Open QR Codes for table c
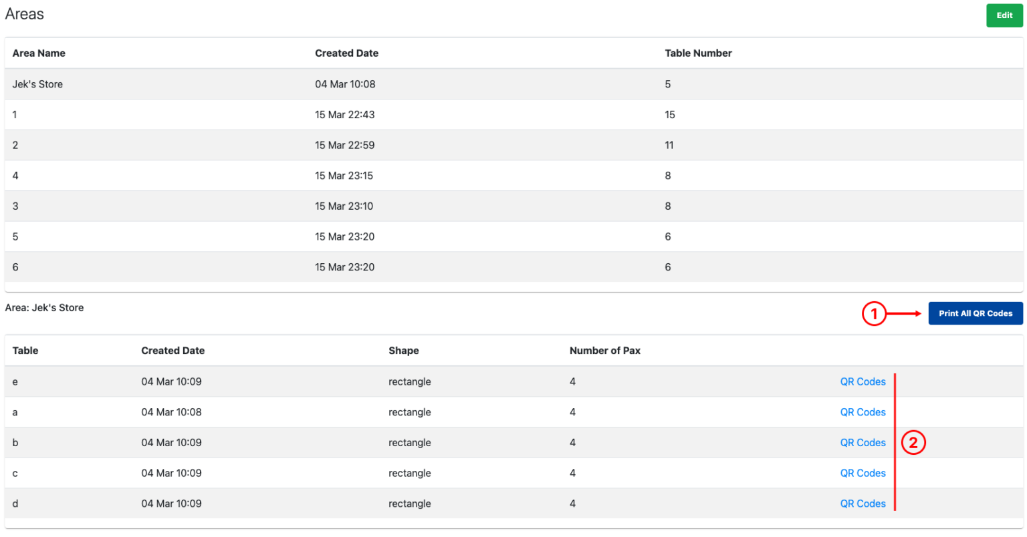Viewport: 1027px width, 537px height. [863, 473]
